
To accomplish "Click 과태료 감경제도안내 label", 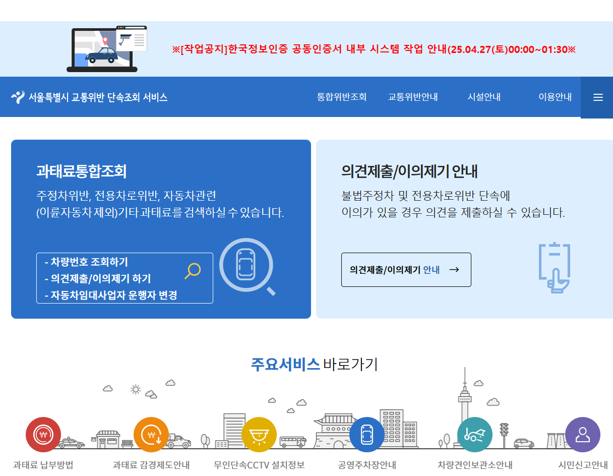I will click(151, 465).
